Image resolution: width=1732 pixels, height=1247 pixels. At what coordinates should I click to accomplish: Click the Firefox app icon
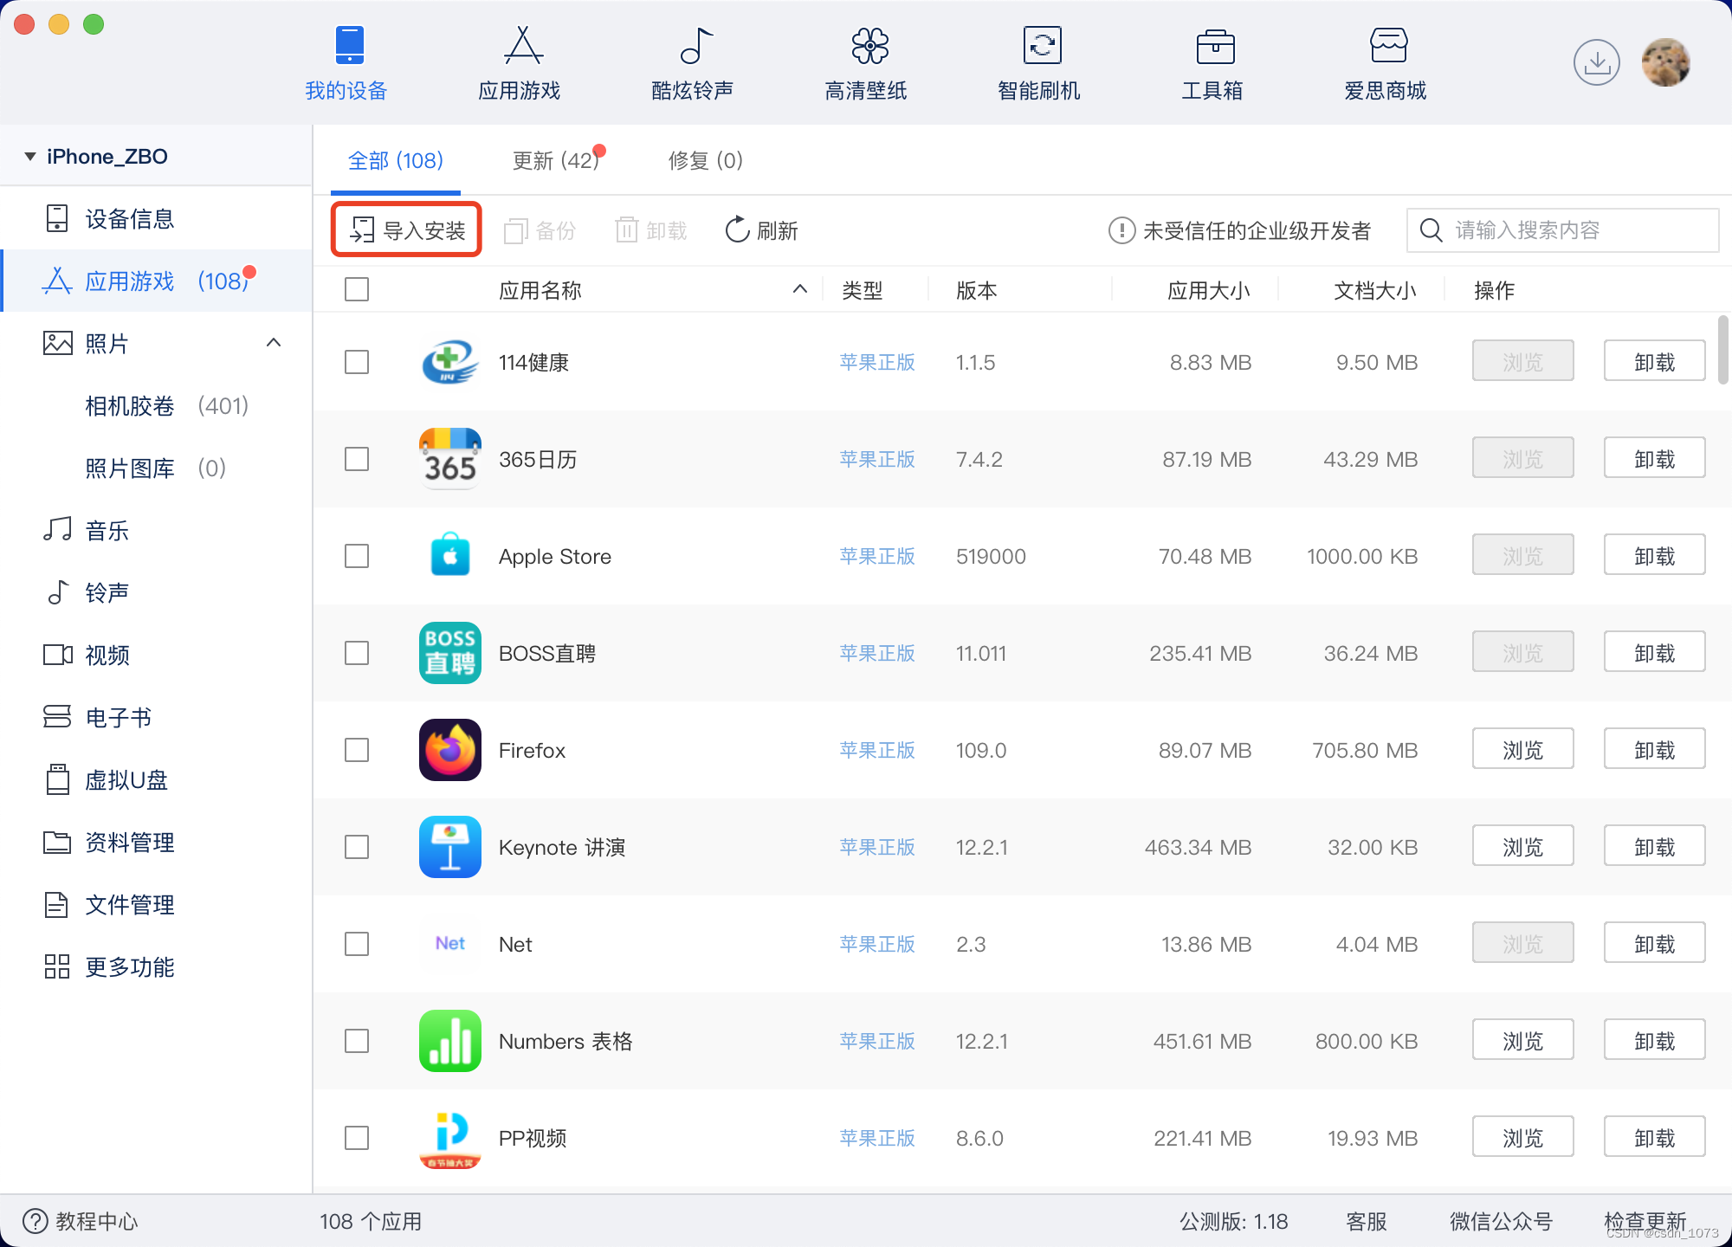pos(449,750)
